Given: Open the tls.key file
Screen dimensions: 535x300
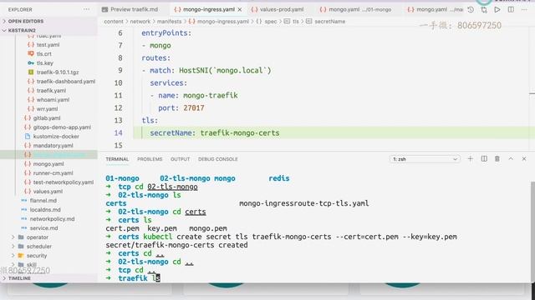Looking at the screenshot, I should (44, 63).
